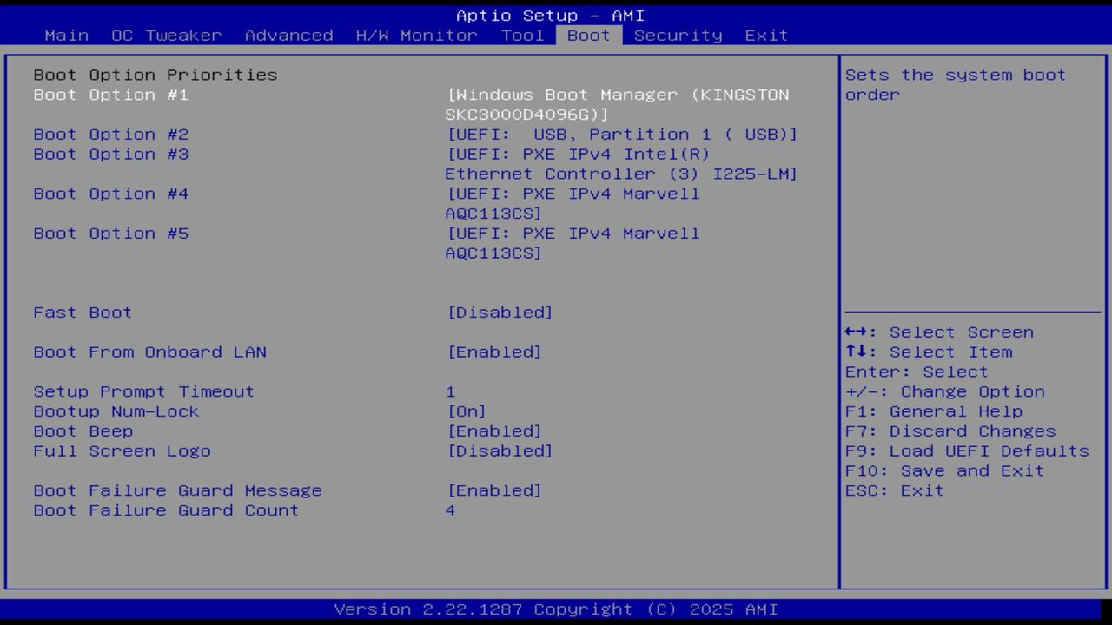Click F7: Discard Changes hint

coord(950,431)
